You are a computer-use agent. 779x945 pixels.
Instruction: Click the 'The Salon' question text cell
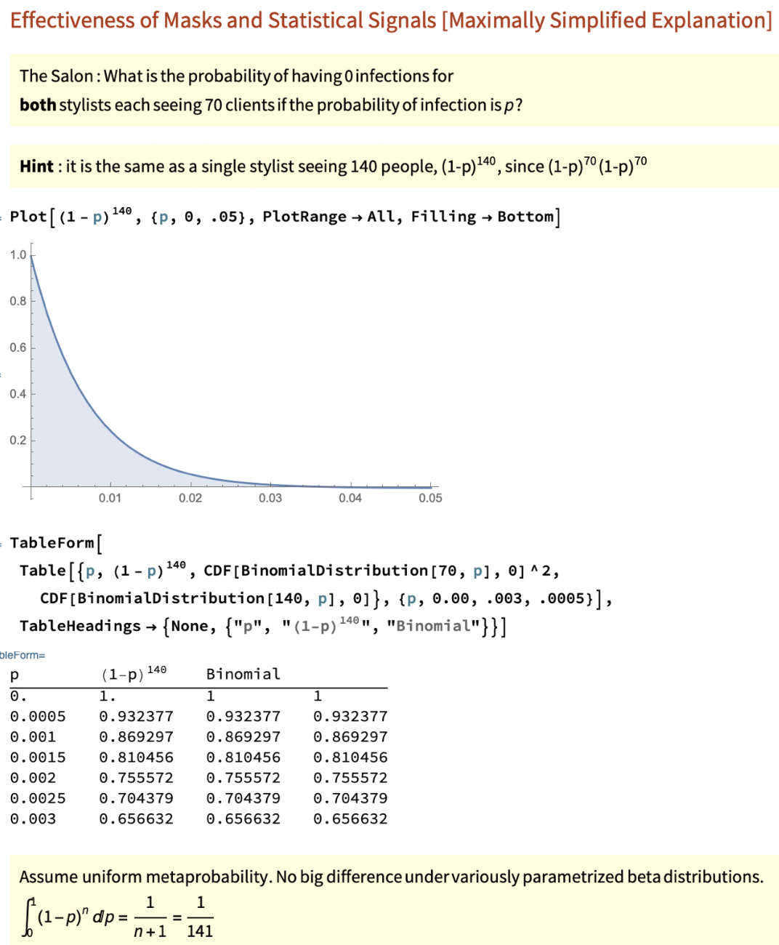click(237, 76)
